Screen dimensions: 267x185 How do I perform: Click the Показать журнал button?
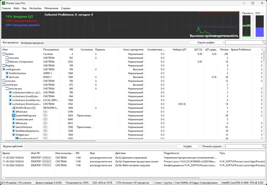(x=212, y=146)
